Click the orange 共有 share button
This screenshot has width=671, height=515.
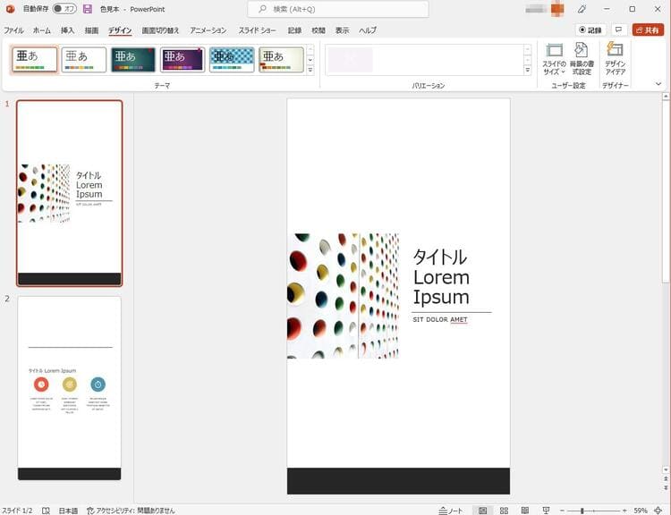coord(648,30)
